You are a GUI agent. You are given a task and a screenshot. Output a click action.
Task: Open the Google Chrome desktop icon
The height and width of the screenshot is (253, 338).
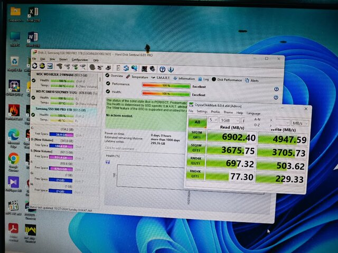[14, 158]
